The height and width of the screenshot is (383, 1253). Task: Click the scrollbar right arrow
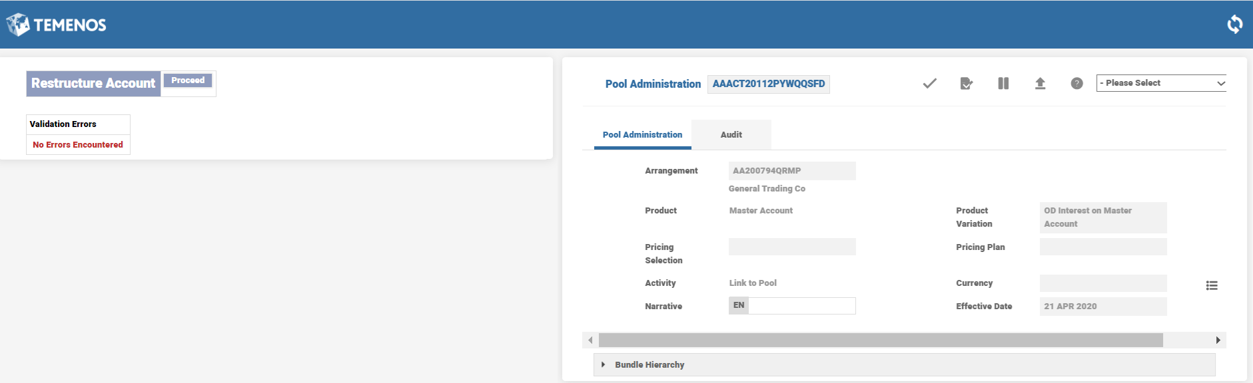[x=1218, y=340]
